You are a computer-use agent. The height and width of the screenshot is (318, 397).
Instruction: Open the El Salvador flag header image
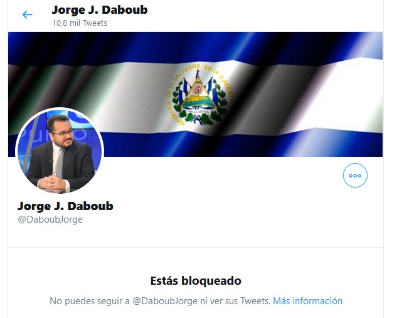coord(196,94)
